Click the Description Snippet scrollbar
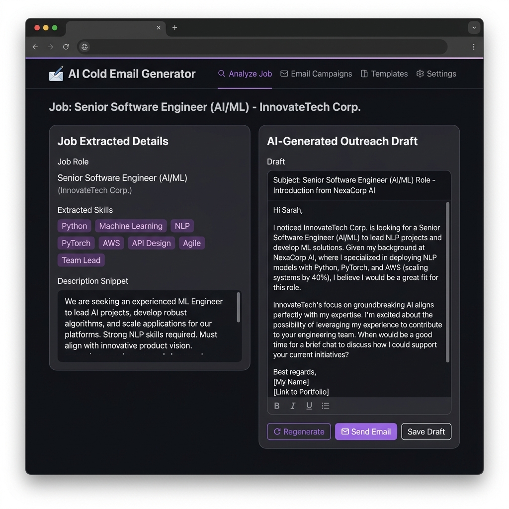Image resolution: width=509 pixels, height=509 pixels. [x=239, y=307]
